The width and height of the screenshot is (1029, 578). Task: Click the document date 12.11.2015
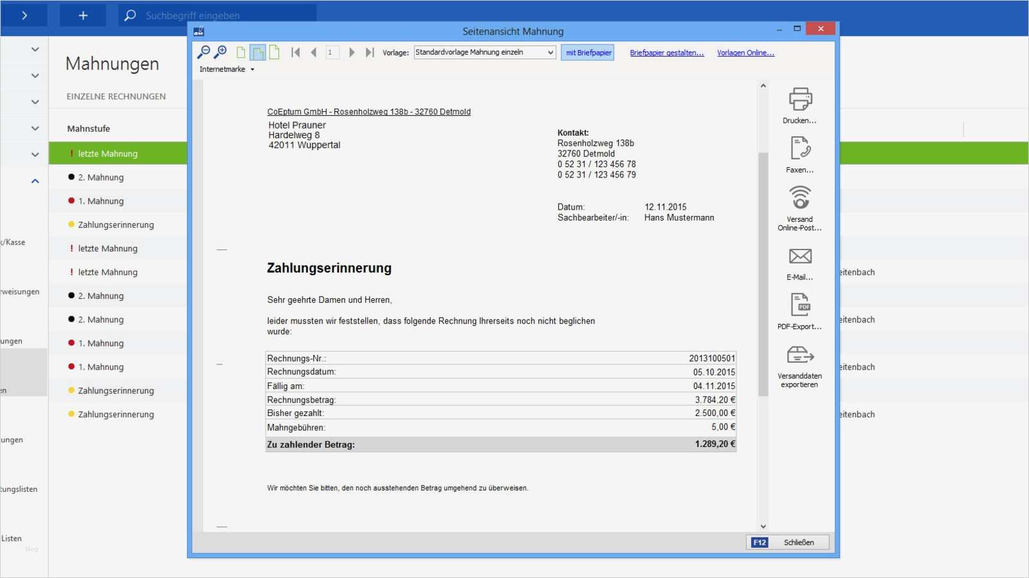[x=666, y=207]
